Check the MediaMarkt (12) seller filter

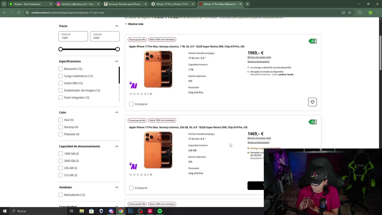click(61, 195)
